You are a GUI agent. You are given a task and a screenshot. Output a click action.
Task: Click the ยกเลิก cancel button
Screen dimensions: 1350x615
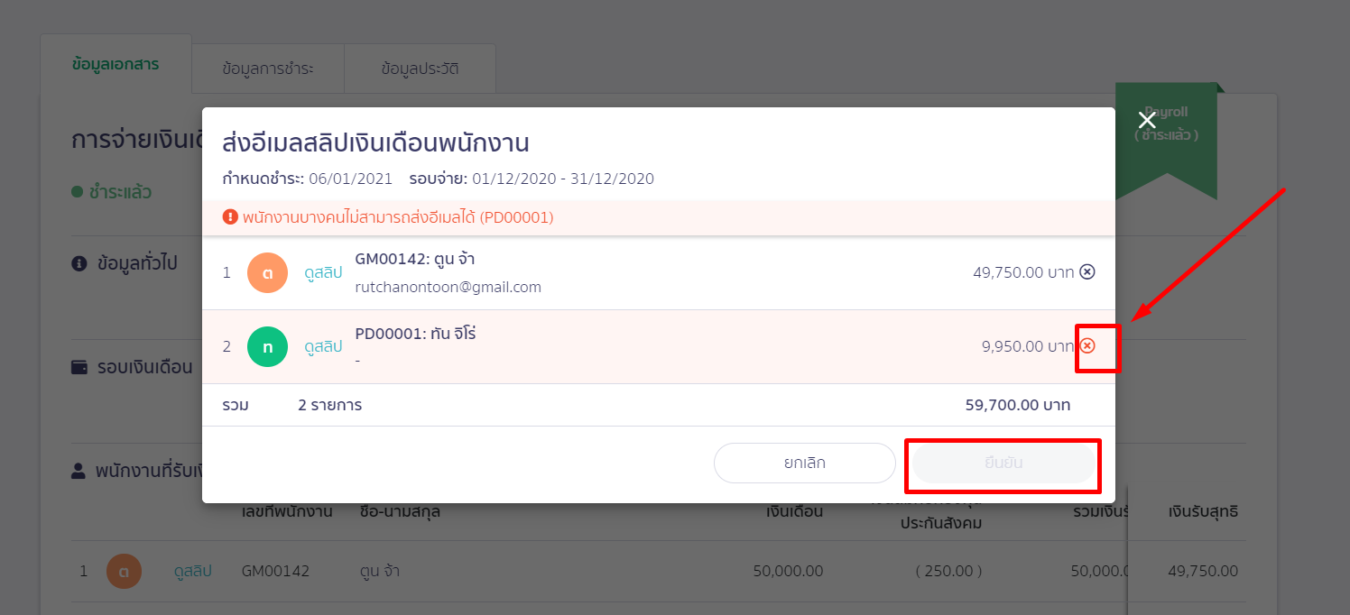point(804,464)
